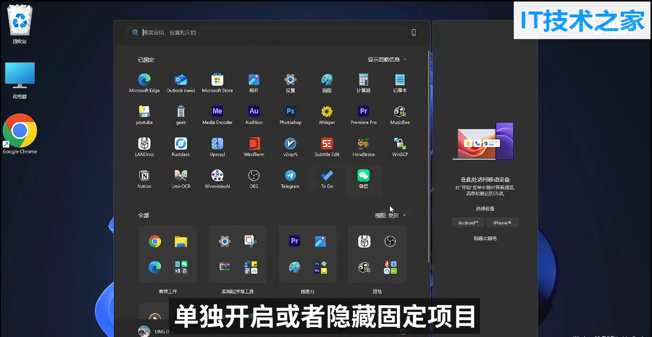Open Google Chrome desktop shortcut

tap(20, 134)
